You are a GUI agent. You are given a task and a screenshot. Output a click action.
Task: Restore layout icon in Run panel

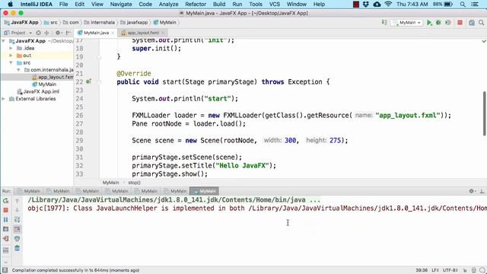click(5, 250)
